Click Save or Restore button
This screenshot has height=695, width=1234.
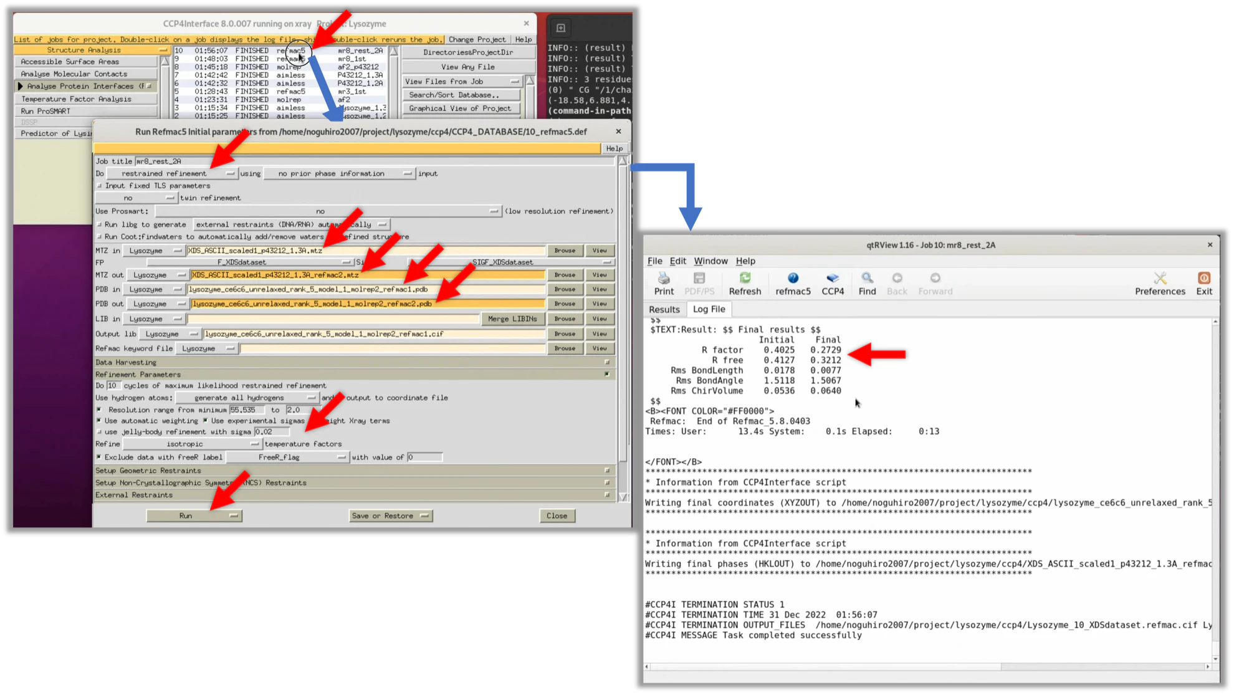click(x=390, y=515)
